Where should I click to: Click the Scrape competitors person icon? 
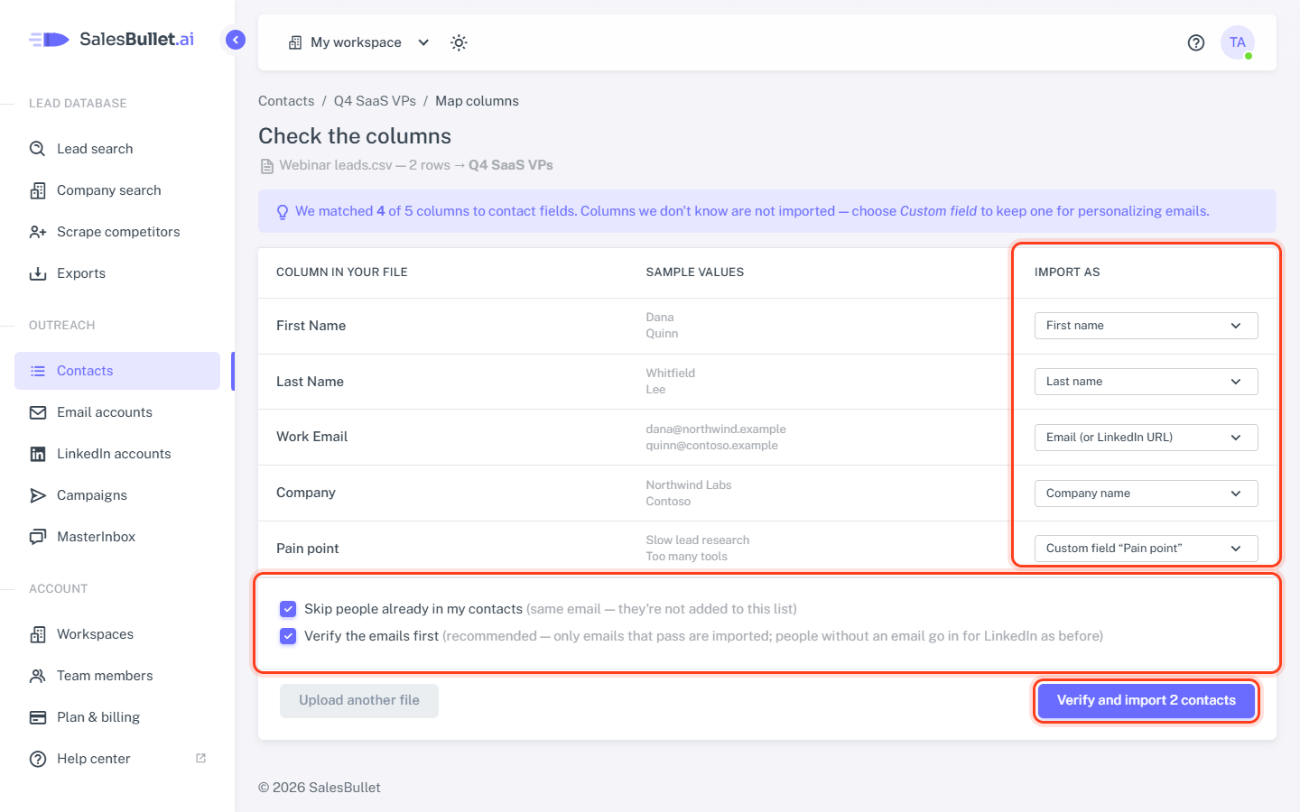pos(38,232)
